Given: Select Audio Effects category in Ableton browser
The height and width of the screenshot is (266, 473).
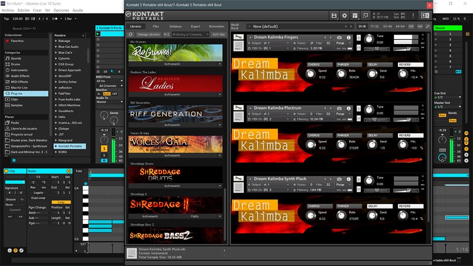Looking at the screenshot, I should (20, 76).
